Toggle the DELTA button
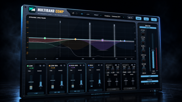This screenshot has width=182, height=102. (130, 18)
